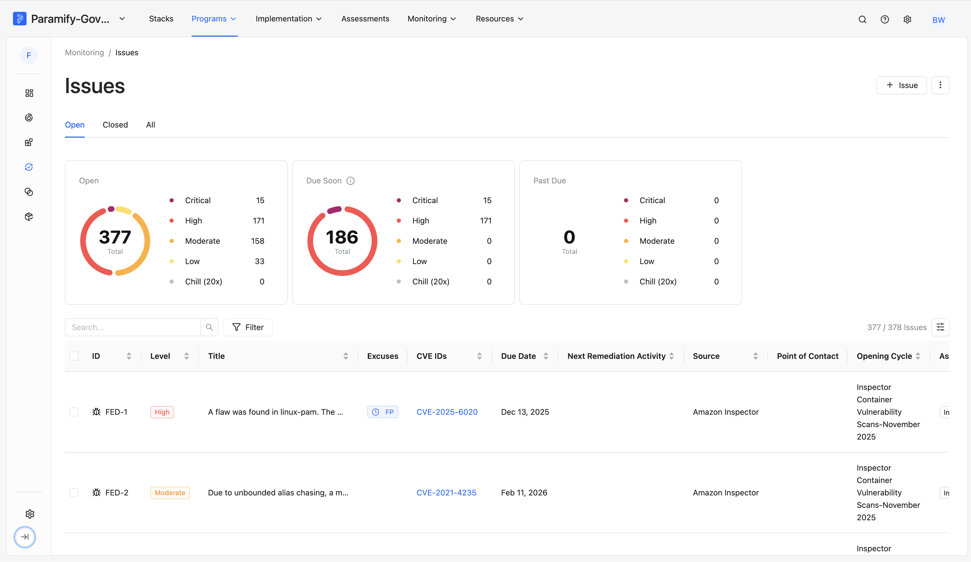
Task: Click the Feb 11, 2026 due date
Action: [x=524, y=492]
